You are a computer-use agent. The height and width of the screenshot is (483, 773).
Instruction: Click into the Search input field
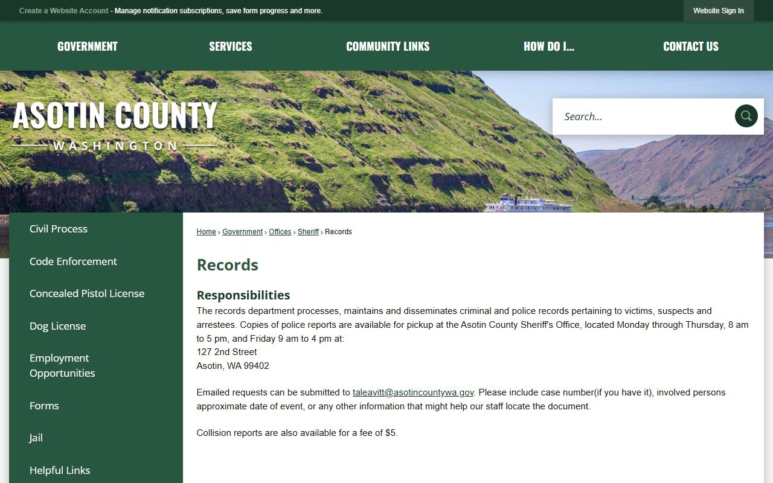(643, 117)
